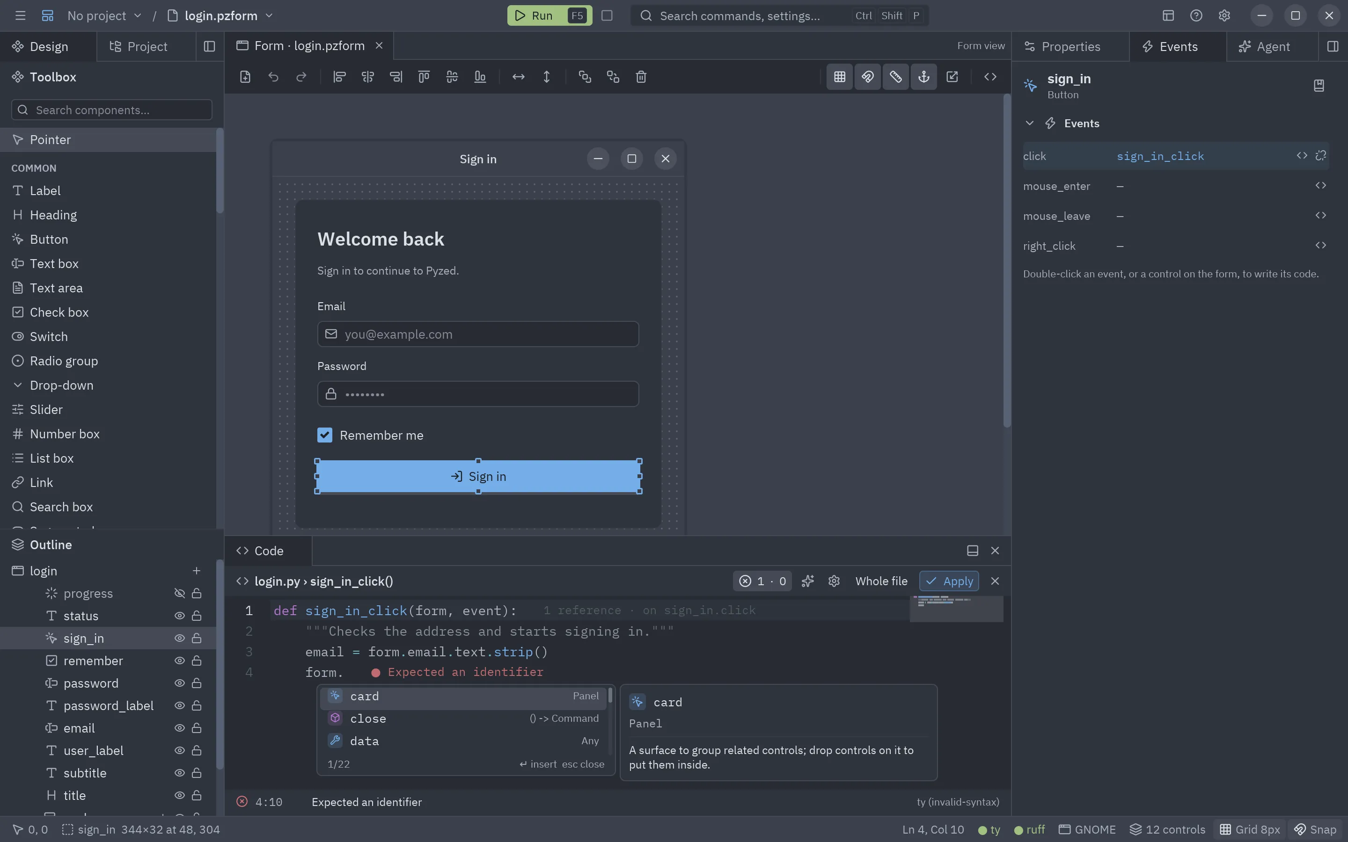Toggle the grid display toolbar icon
The width and height of the screenshot is (1348, 842).
pyautogui.click(x=839, y=77)
